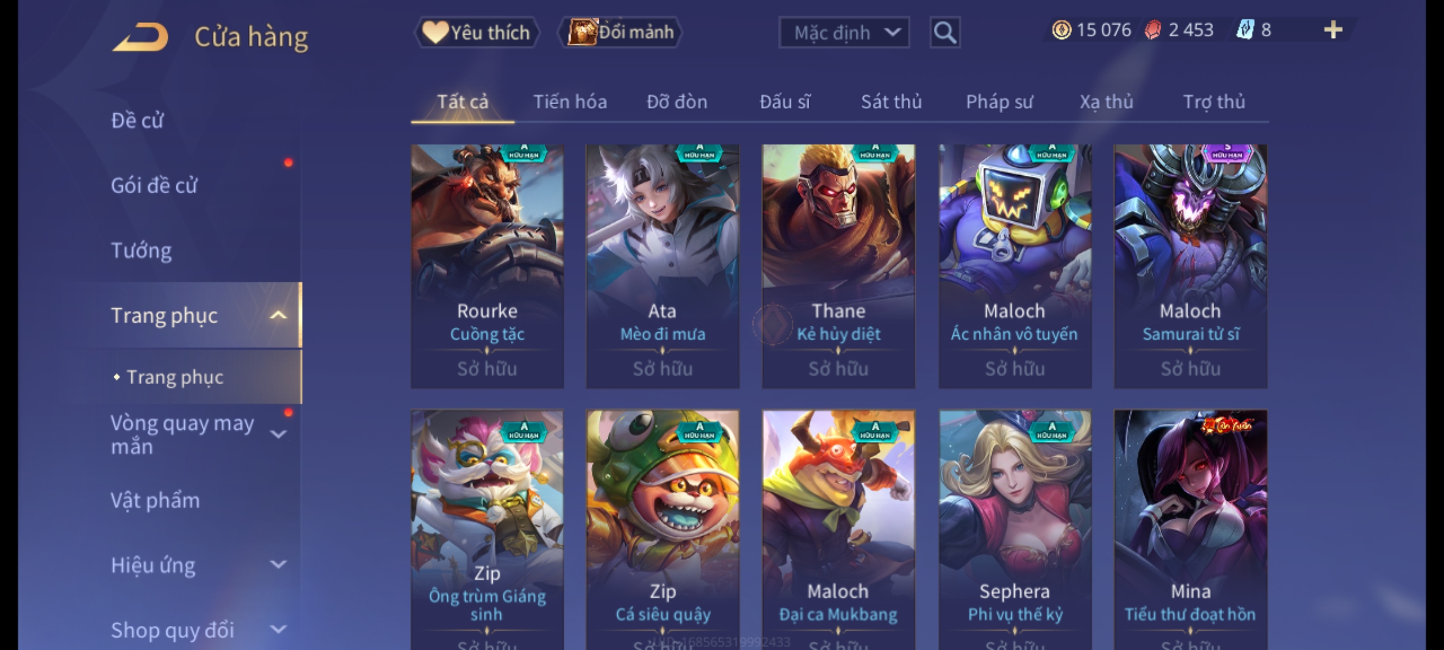
Task: Open Yêu thích heart favorites
Action: 477,32
